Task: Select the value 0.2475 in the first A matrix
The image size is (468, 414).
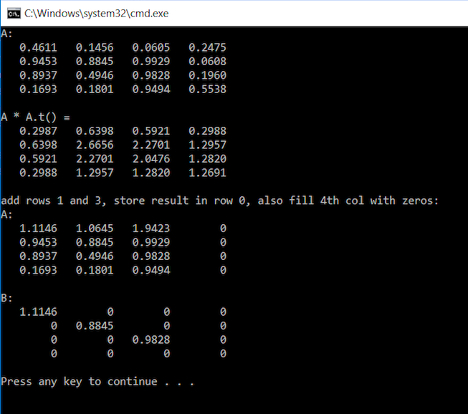Action: pyautogui.click(x=207, y=47)
